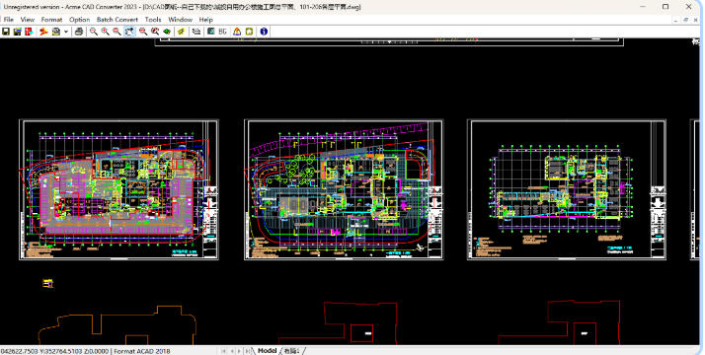Click the Format ACAD 2018 status text
705x355 pixels.
141,351
